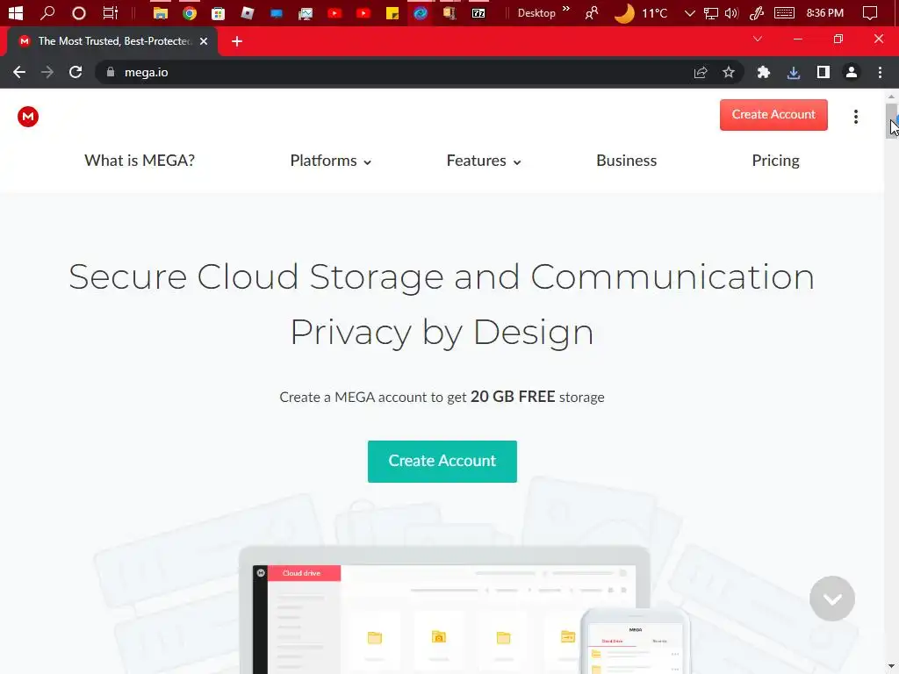Viewport: 899px width, 674px height.
Task: Open File Explorer from the taskbar
Action: [161, 12]
